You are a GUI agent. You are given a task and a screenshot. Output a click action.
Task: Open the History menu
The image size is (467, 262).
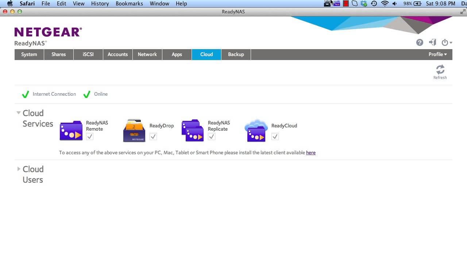[100, 4]
